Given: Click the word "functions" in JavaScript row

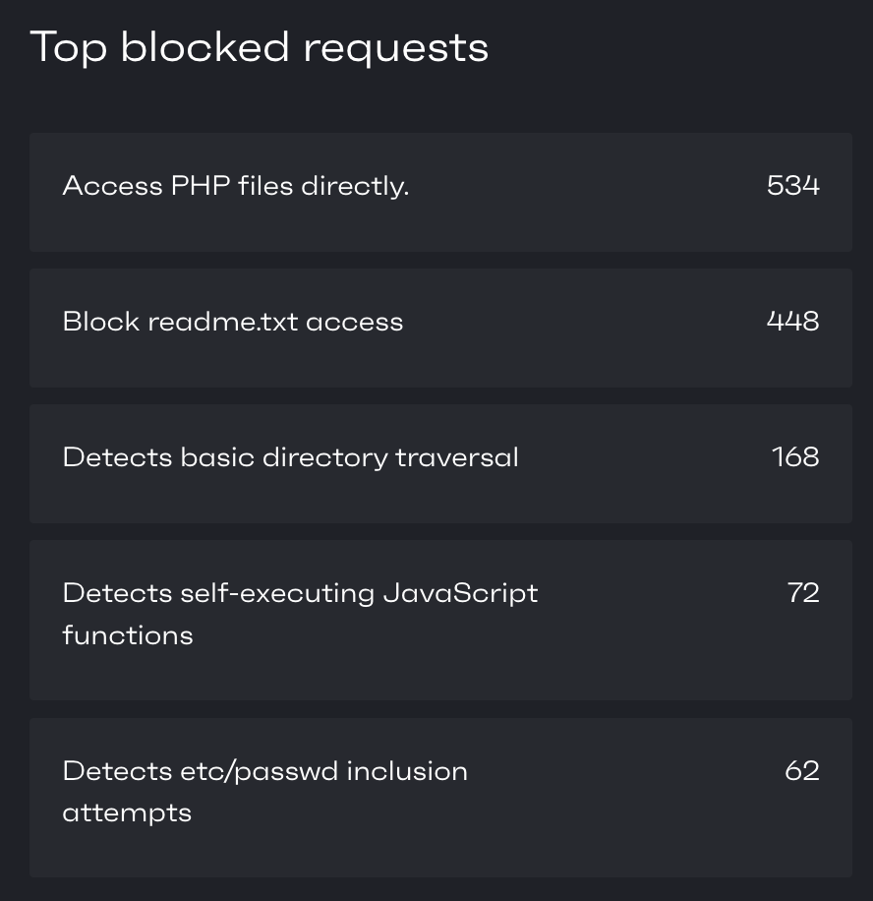Looking at the screenshot, I should [128, 635].
